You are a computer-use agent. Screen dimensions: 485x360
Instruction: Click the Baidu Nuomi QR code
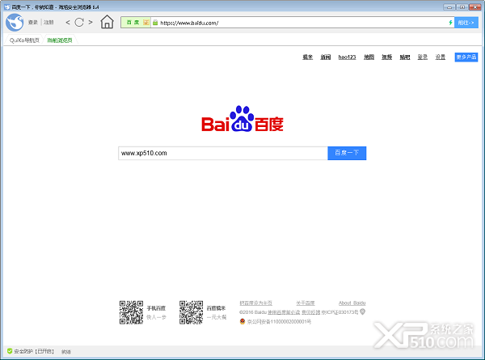coord(191,312)
